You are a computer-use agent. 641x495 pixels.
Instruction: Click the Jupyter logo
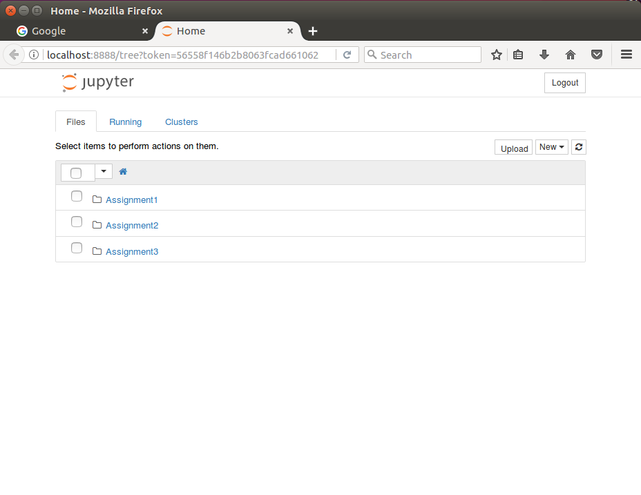tap(97, 82)
